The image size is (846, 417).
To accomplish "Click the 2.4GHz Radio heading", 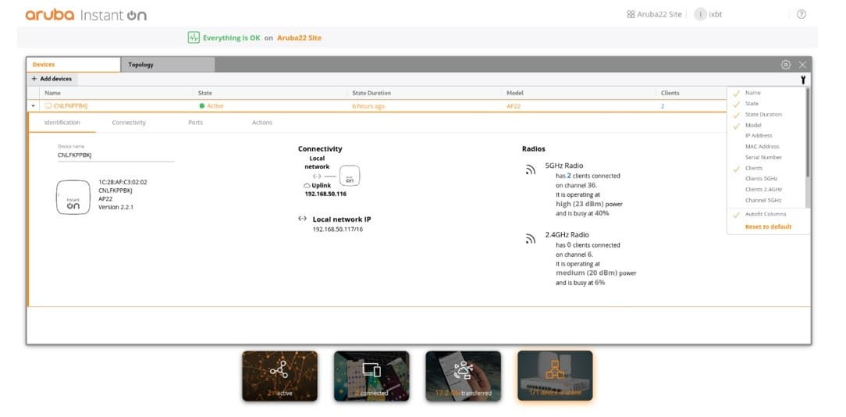I will (567, 235).
